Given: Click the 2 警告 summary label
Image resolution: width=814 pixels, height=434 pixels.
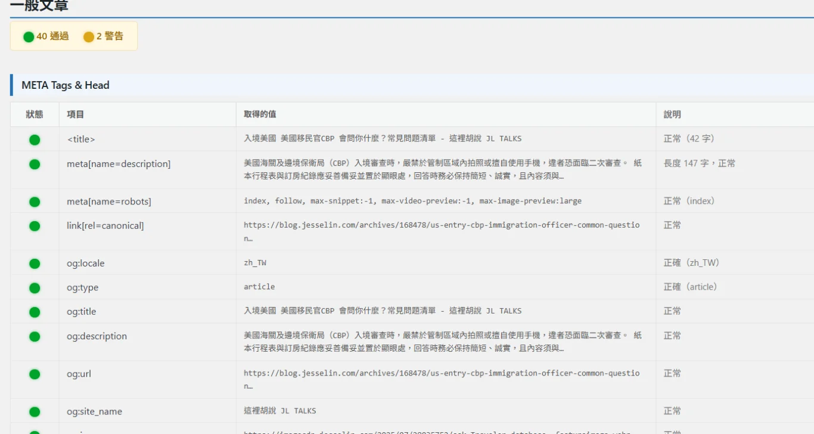Looking at the screenshot, I should tap(110, 36).
